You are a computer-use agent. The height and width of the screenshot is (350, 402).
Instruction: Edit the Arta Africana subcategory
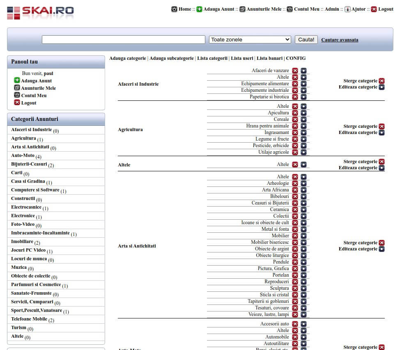[303, 190]
